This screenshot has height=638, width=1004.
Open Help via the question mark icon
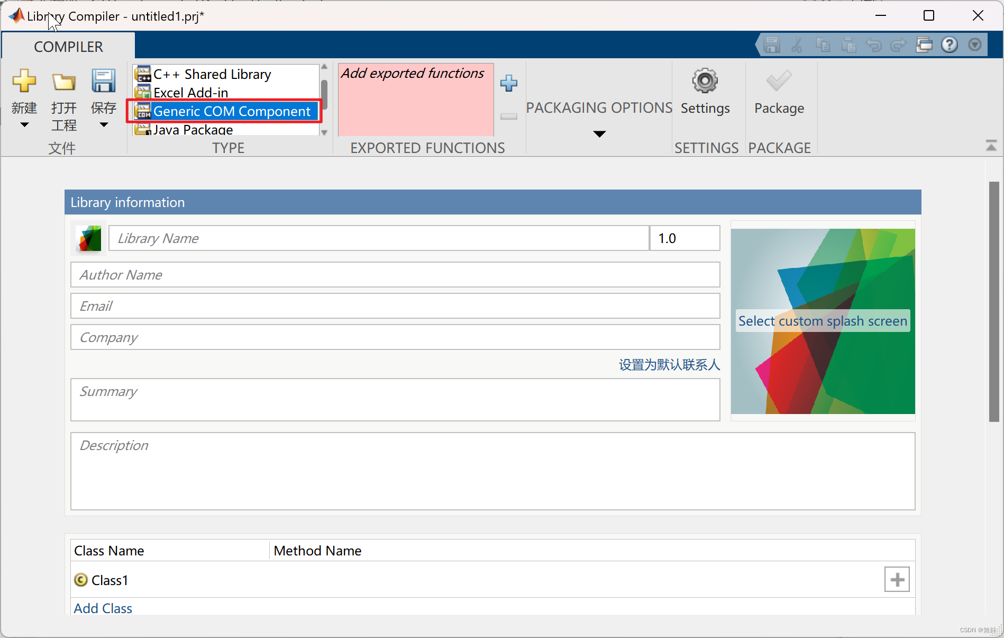950,45
